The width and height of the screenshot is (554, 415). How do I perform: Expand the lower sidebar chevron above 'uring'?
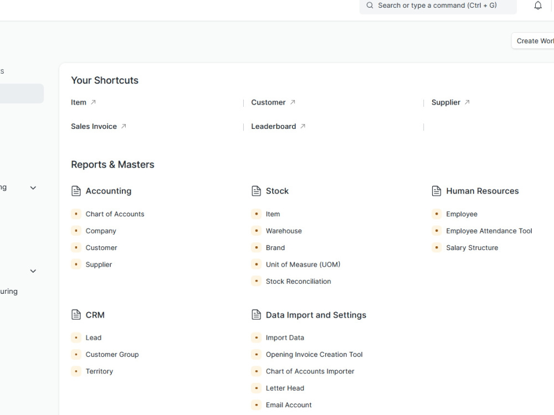(33, 271)
